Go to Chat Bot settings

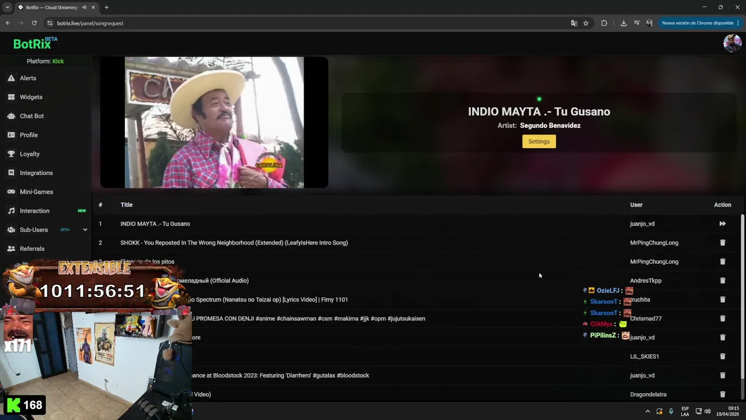point(31,116)
